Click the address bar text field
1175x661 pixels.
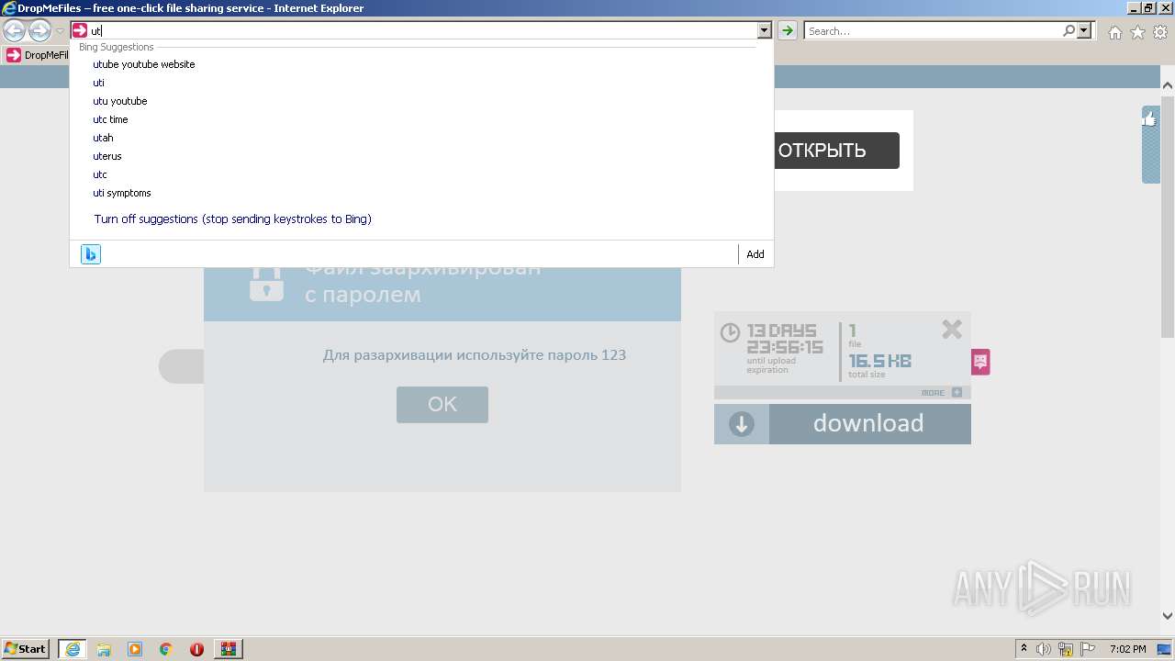422,30
